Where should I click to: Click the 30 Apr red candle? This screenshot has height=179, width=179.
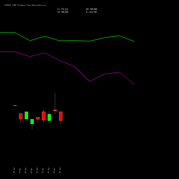tap(61, 116)
